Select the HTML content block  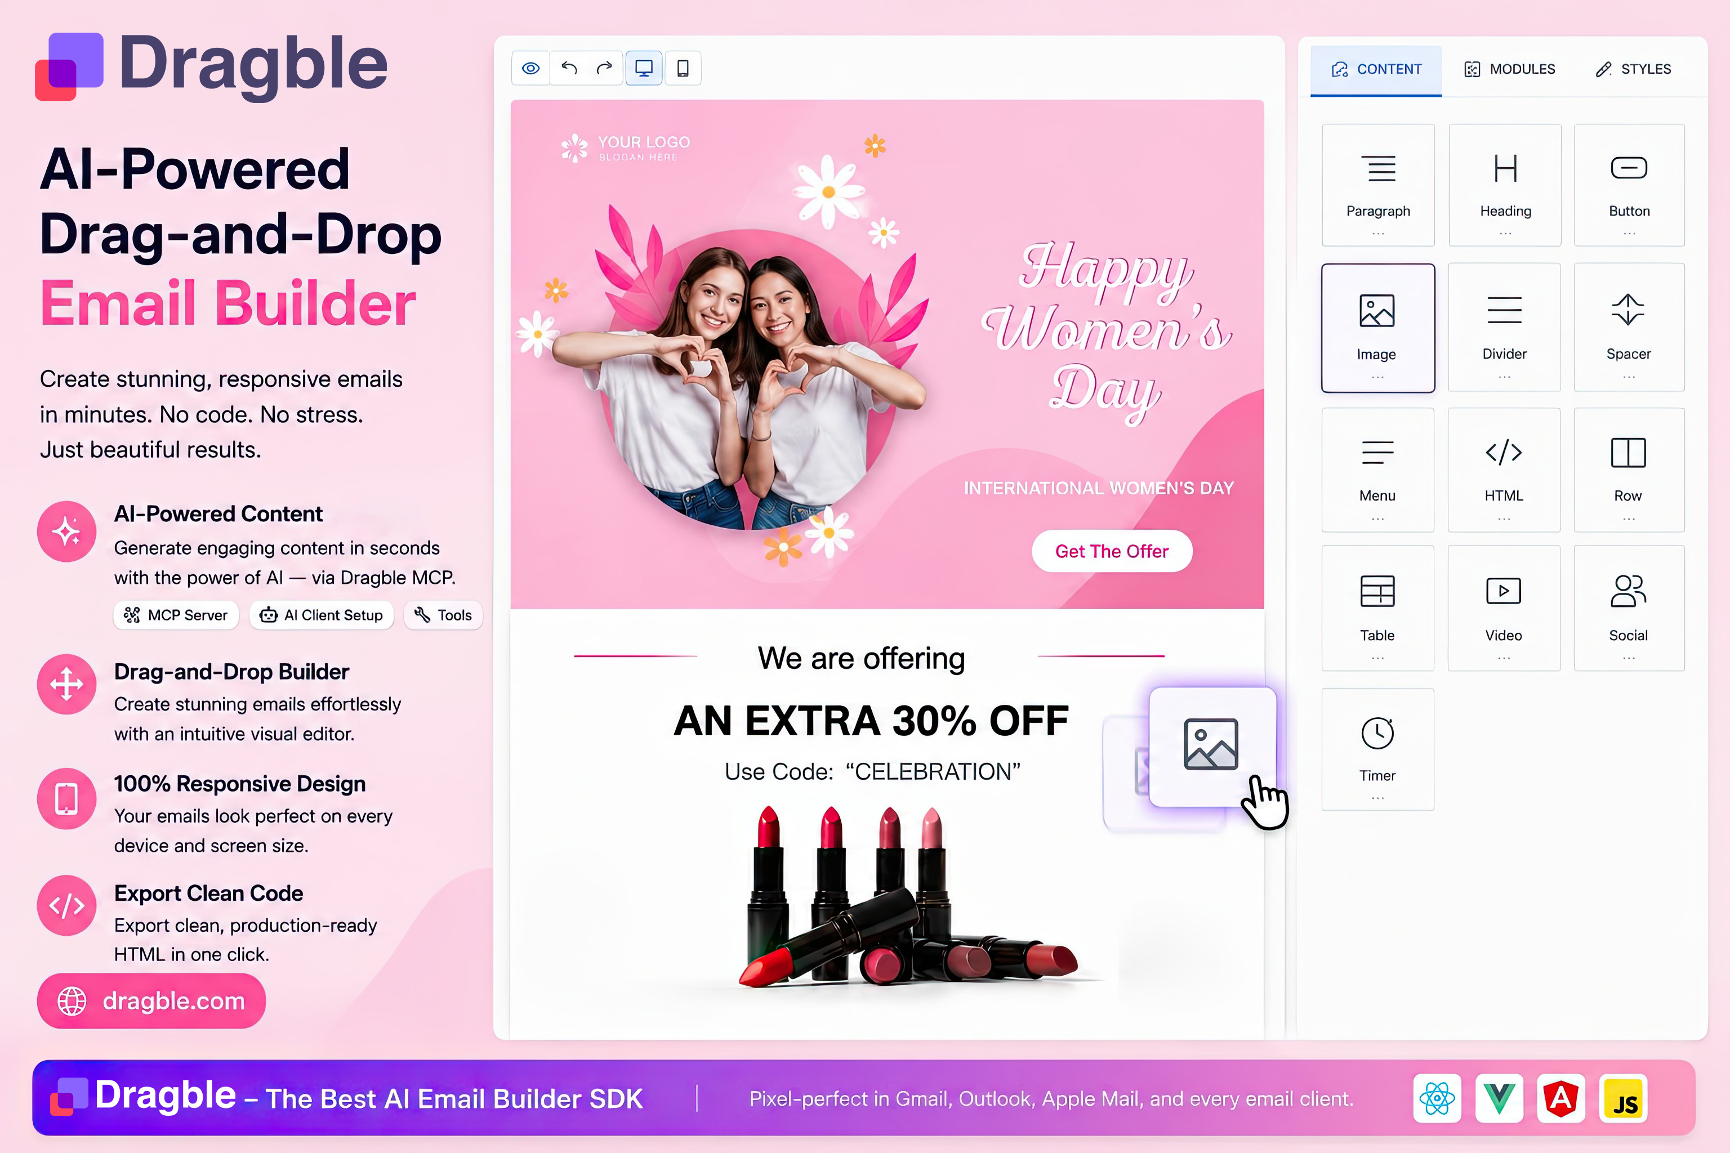[1504, 470]
